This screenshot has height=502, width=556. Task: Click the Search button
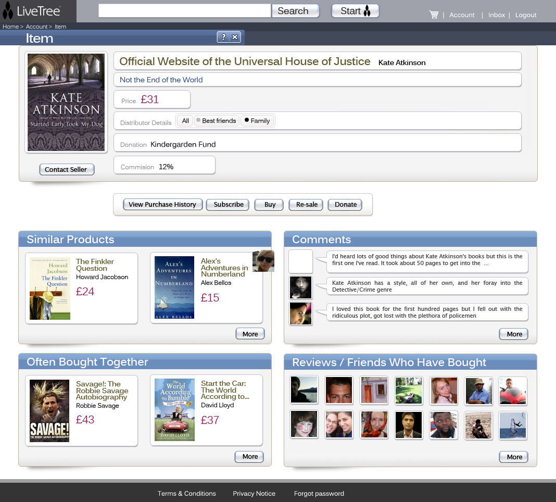tap(295, 11)
